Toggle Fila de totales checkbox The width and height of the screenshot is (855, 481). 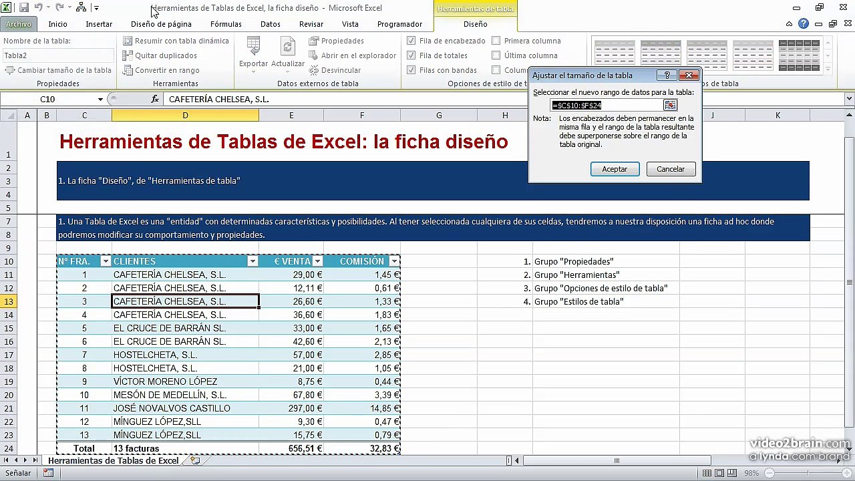tap(411, 55)
